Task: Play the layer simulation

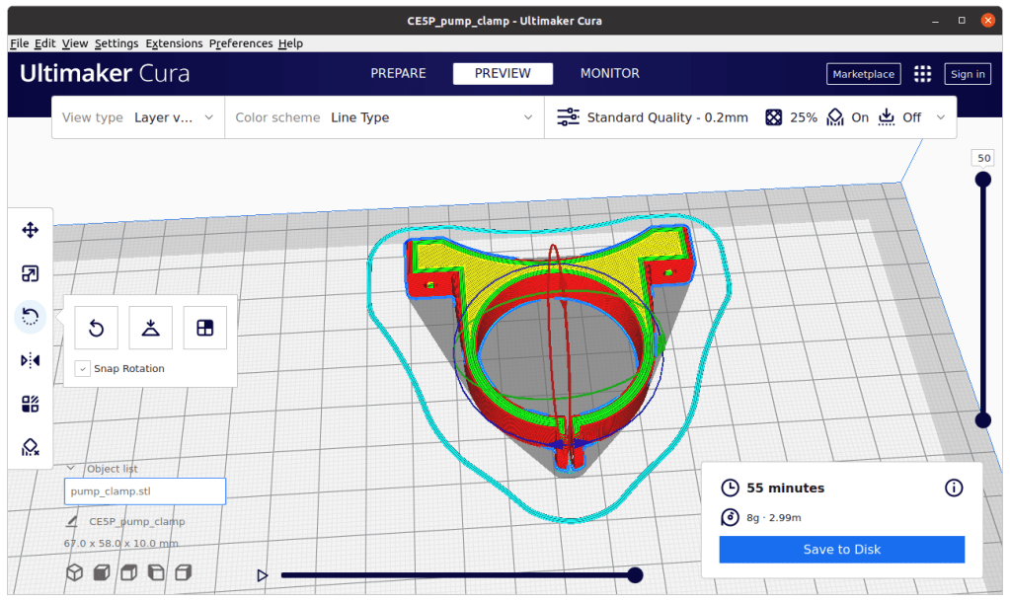Action: (263, 575)
